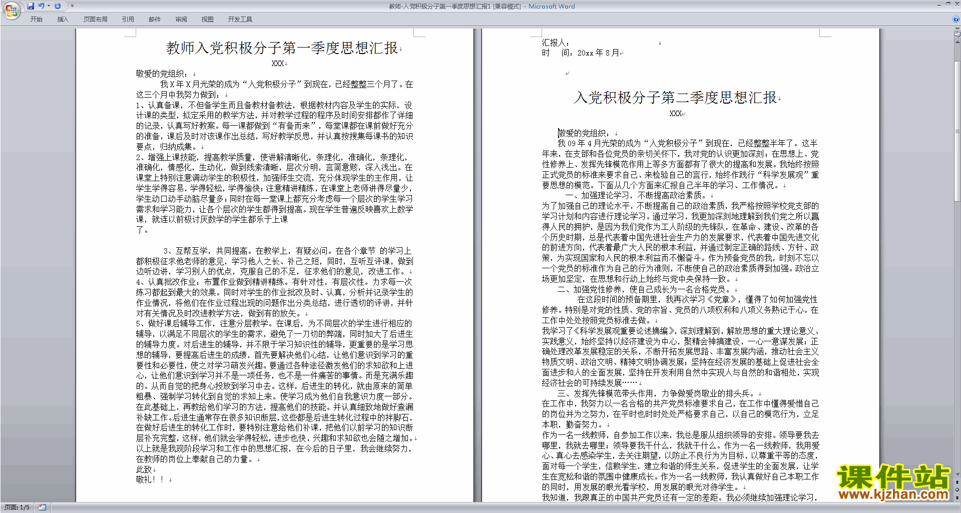Screen dimensions: 961x513
Task: Click the scrollbar up arrow
Action: click(957, 41)
